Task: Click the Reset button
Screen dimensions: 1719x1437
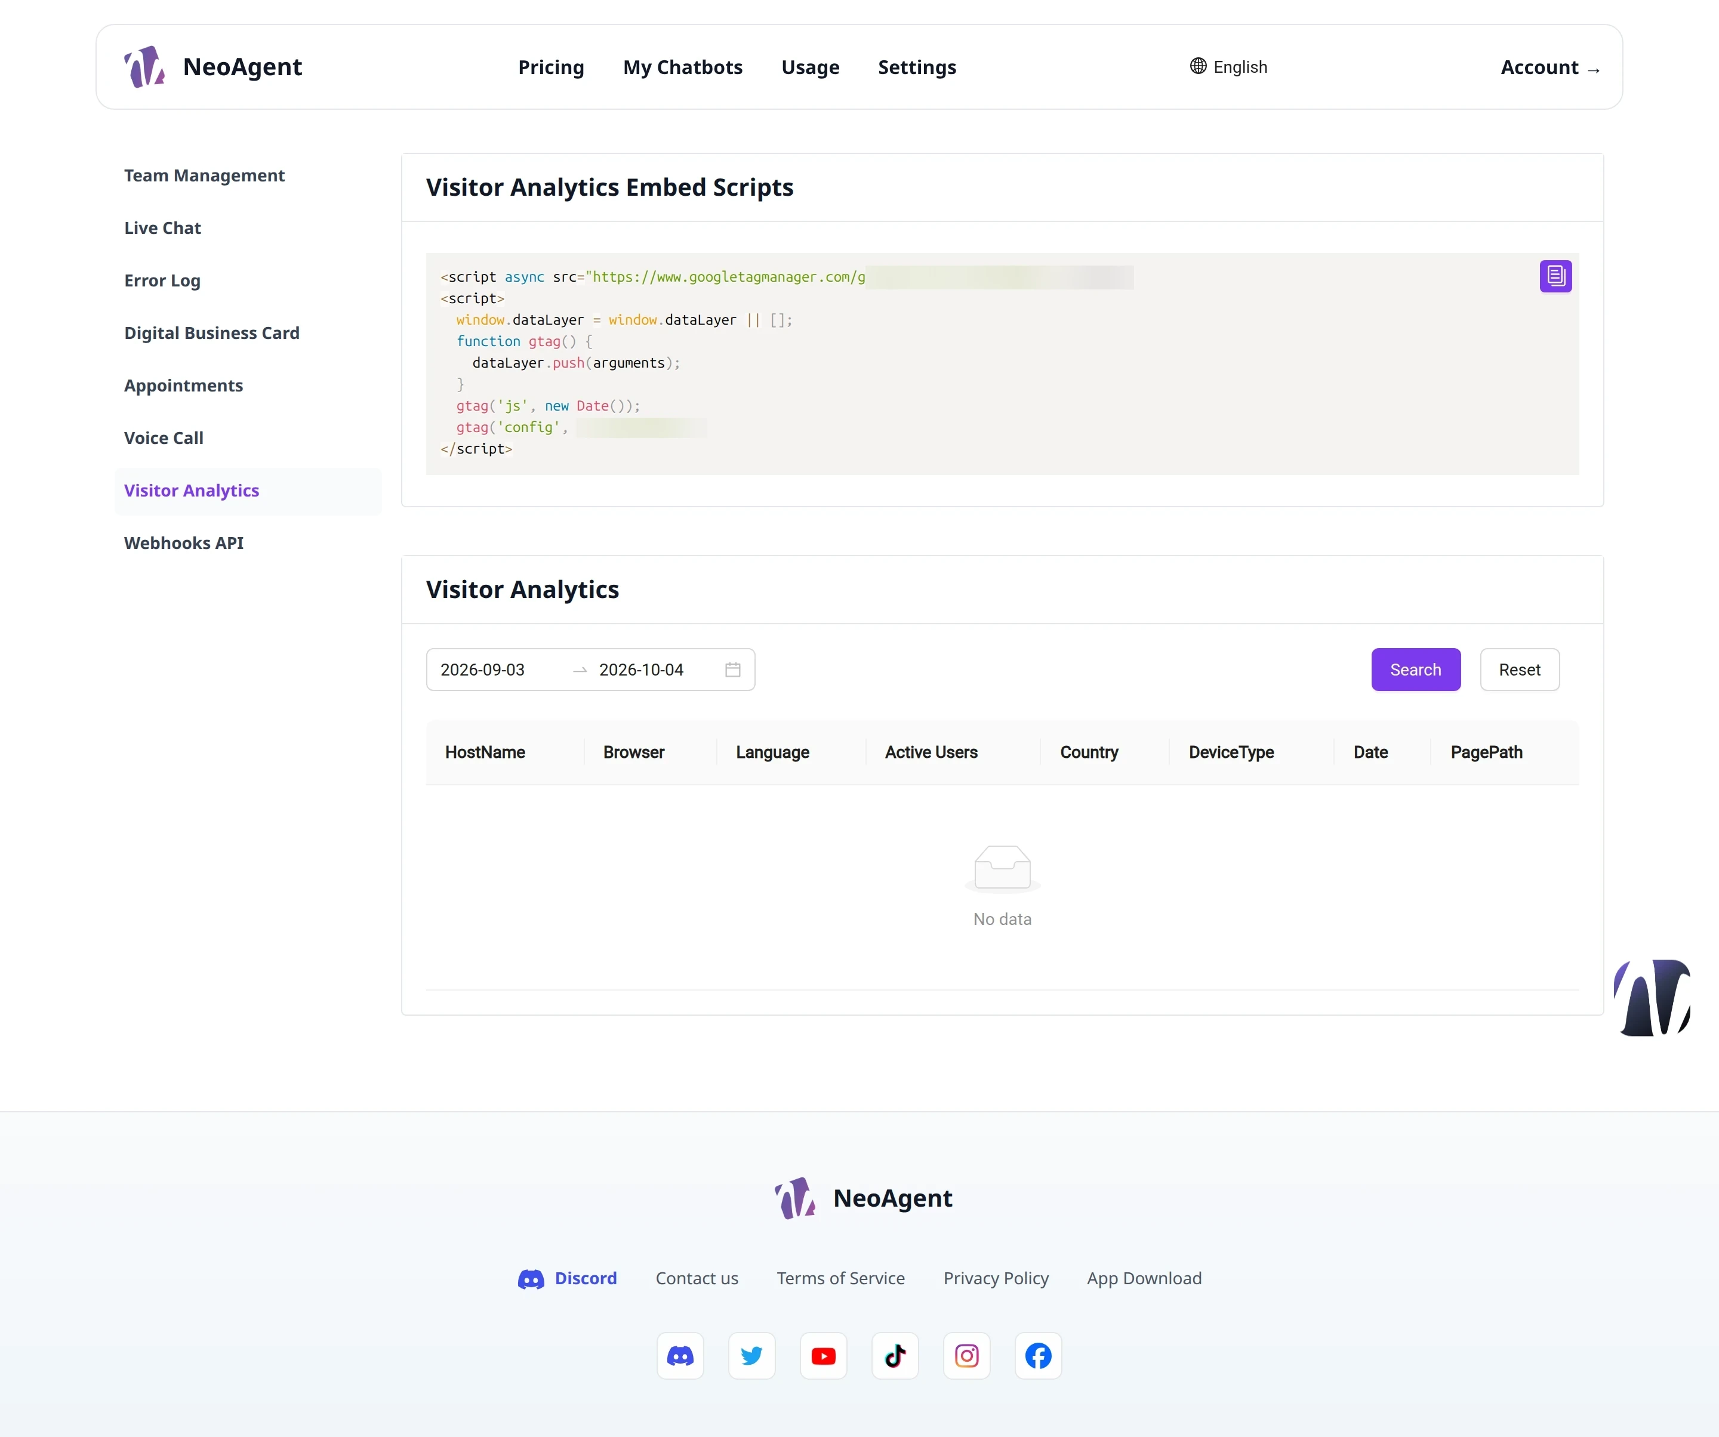Action: [x=1519, y=670]
